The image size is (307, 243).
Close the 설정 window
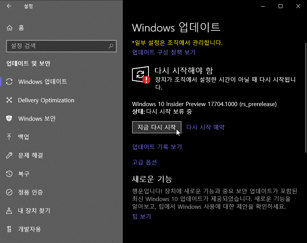[x=298, y=6]
